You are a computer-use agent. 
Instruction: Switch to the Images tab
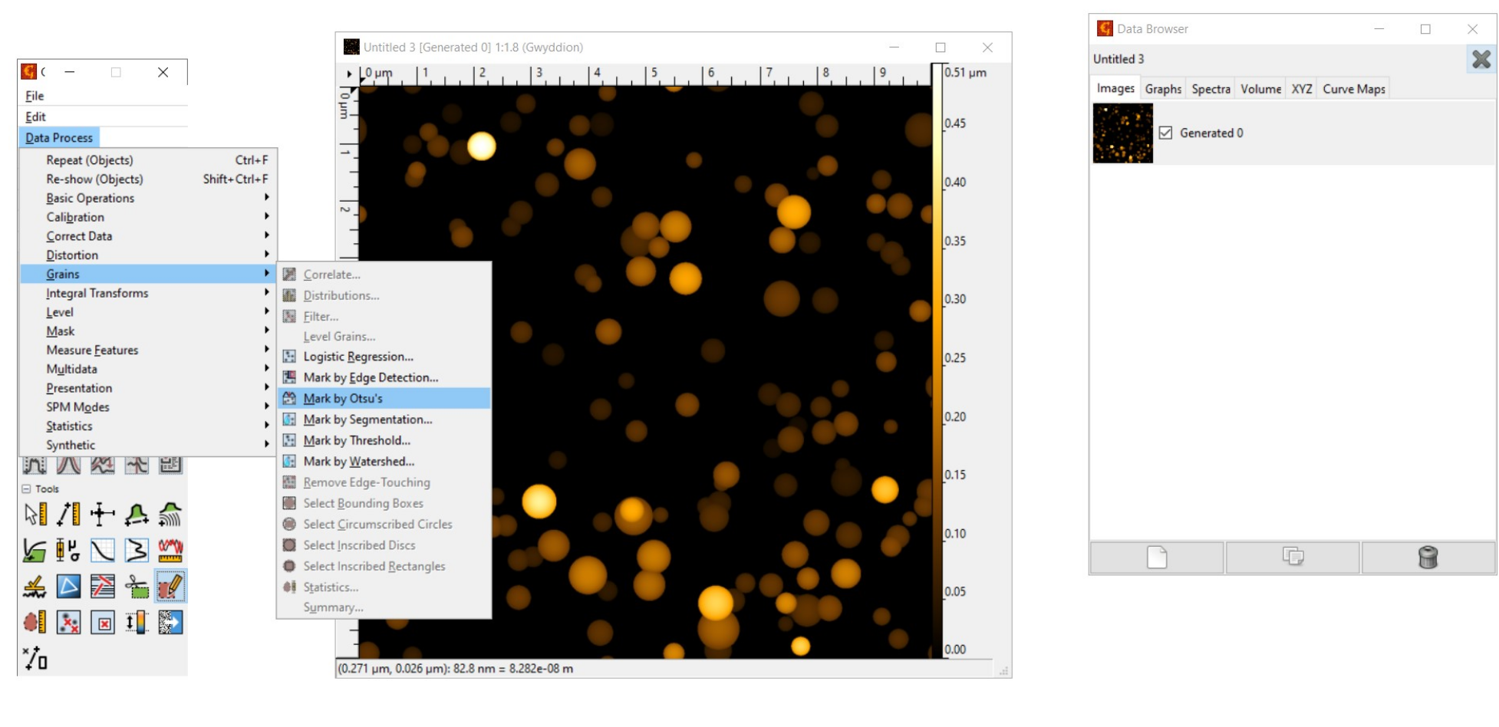coord(1115,88)
